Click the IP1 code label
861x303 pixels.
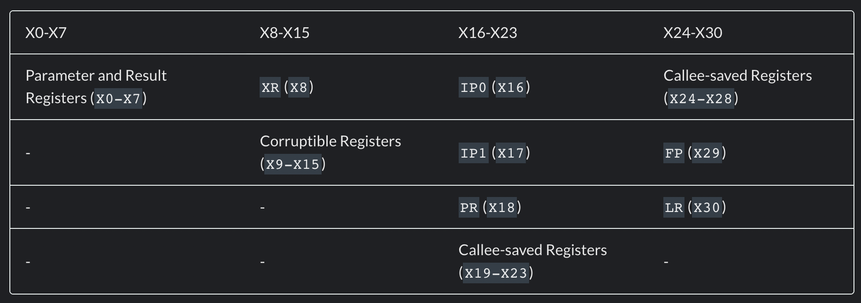pos(473,153)
